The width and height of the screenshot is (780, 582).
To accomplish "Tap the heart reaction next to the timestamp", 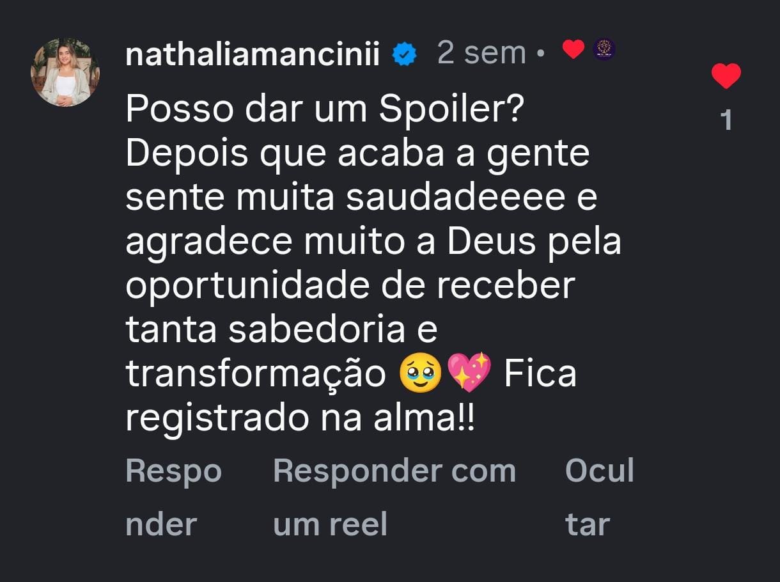I will click(573, 50).
